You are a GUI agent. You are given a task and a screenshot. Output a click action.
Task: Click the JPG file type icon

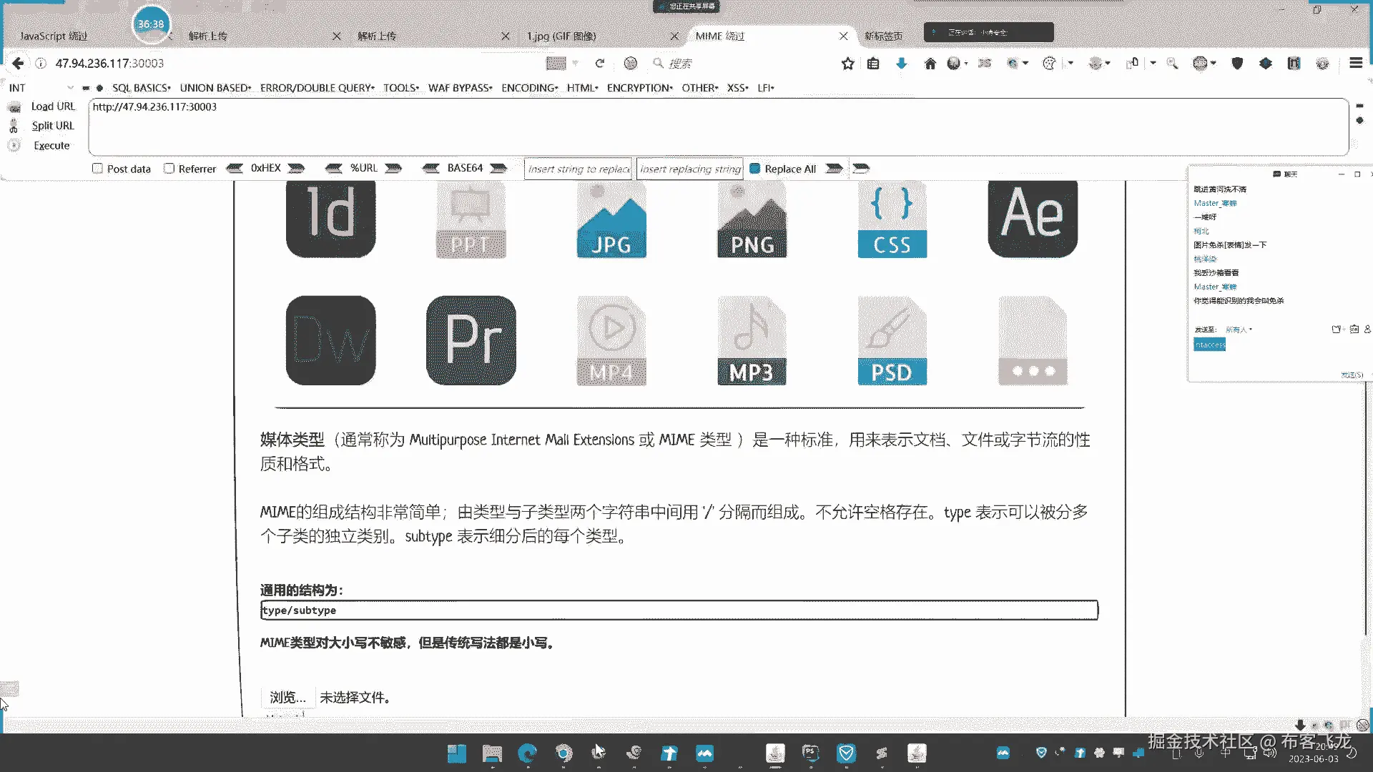[x=611, y=219]
